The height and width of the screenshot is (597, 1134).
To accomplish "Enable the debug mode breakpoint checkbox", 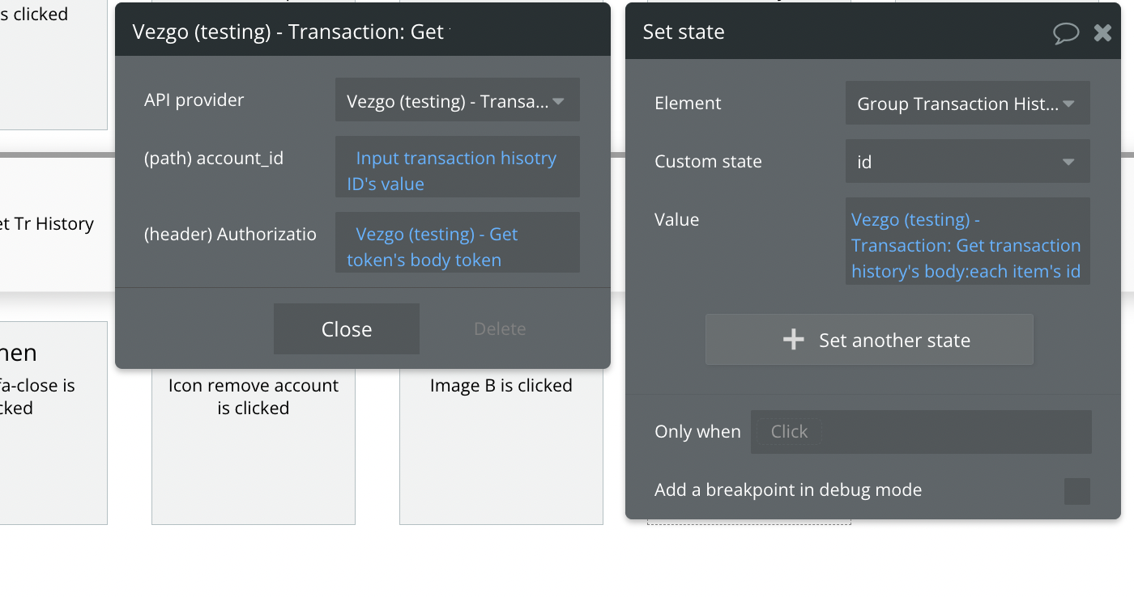I will [1076, 491].
